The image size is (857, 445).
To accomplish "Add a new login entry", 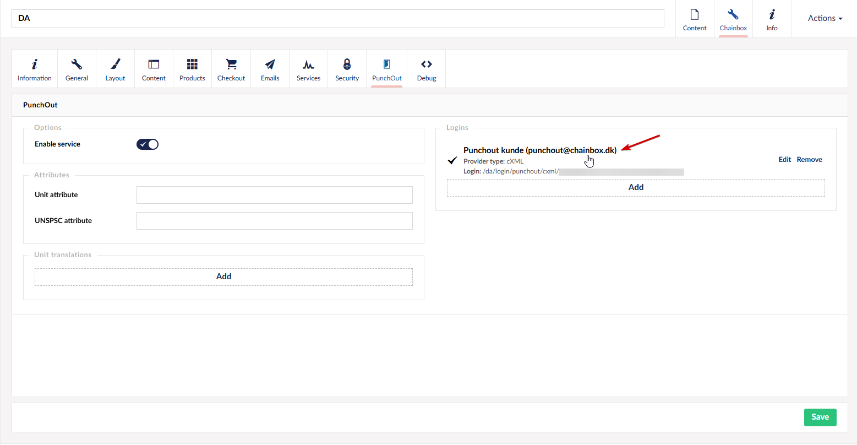I will point(636,187).
